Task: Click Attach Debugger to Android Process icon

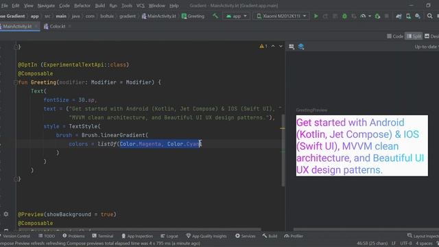Action: click(x=377, y=16)
